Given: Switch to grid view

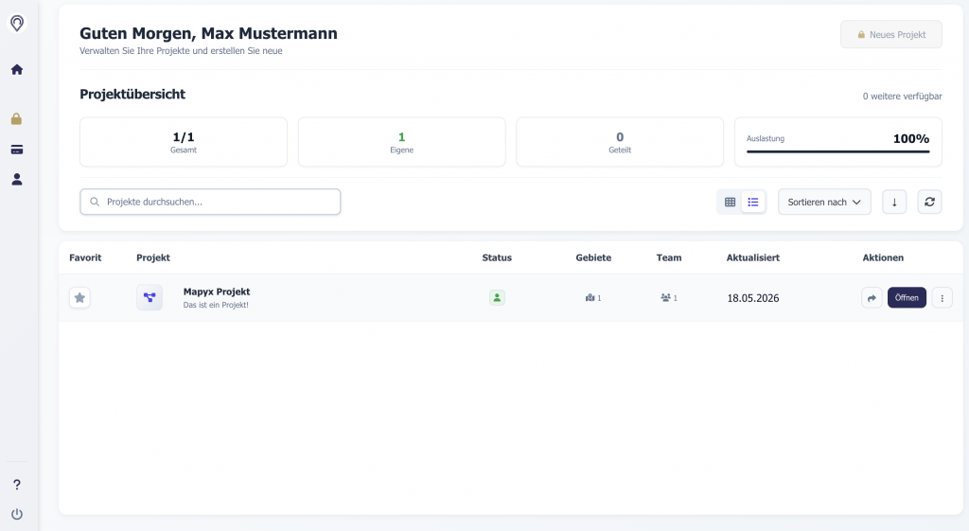Looking at the screenshot, I should point(730,203).
